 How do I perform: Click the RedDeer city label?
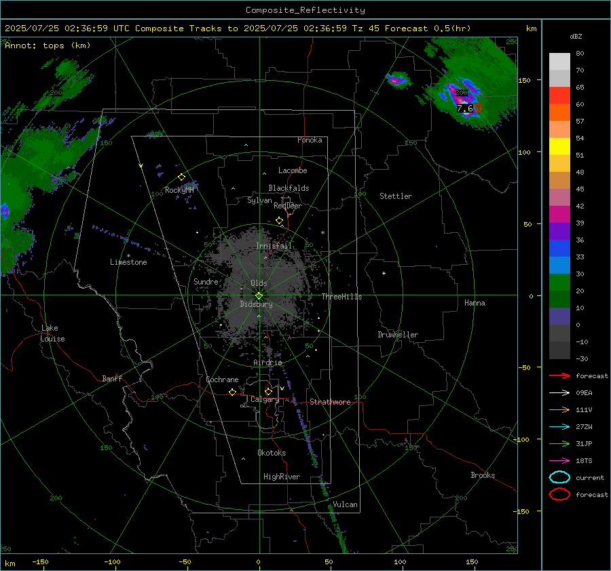tap(288, 206)
